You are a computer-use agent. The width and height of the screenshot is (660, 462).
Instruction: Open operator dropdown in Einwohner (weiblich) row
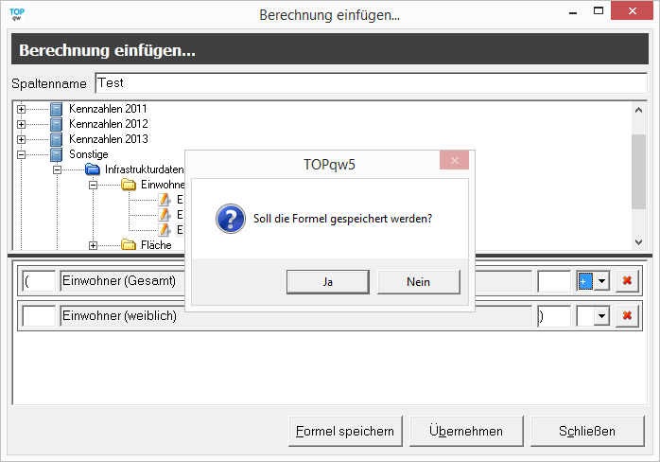click(x=602, y=316)
